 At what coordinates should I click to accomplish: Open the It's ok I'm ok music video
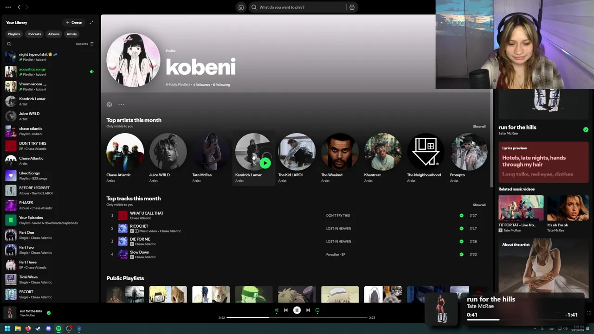click(x=568, y=213)
